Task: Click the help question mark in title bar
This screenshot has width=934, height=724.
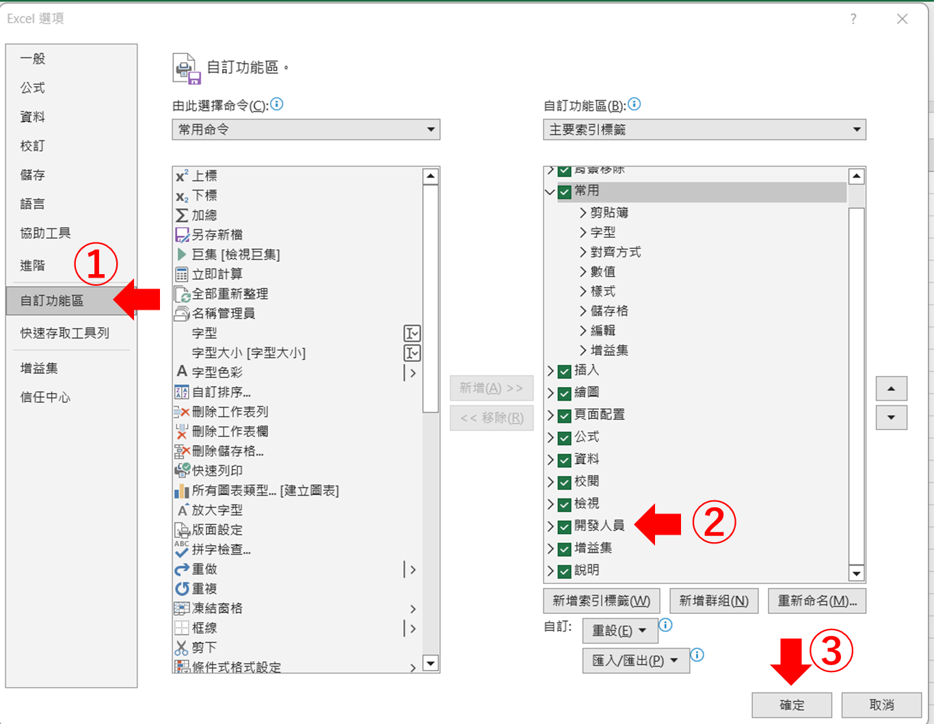Action: 853,19
